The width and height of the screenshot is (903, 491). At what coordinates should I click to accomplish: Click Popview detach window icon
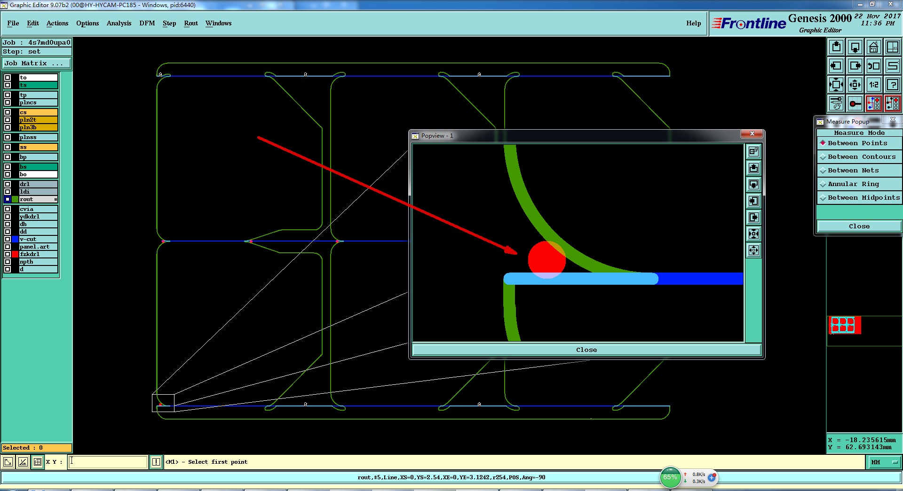pyautogui.click(x=753, y=151)
